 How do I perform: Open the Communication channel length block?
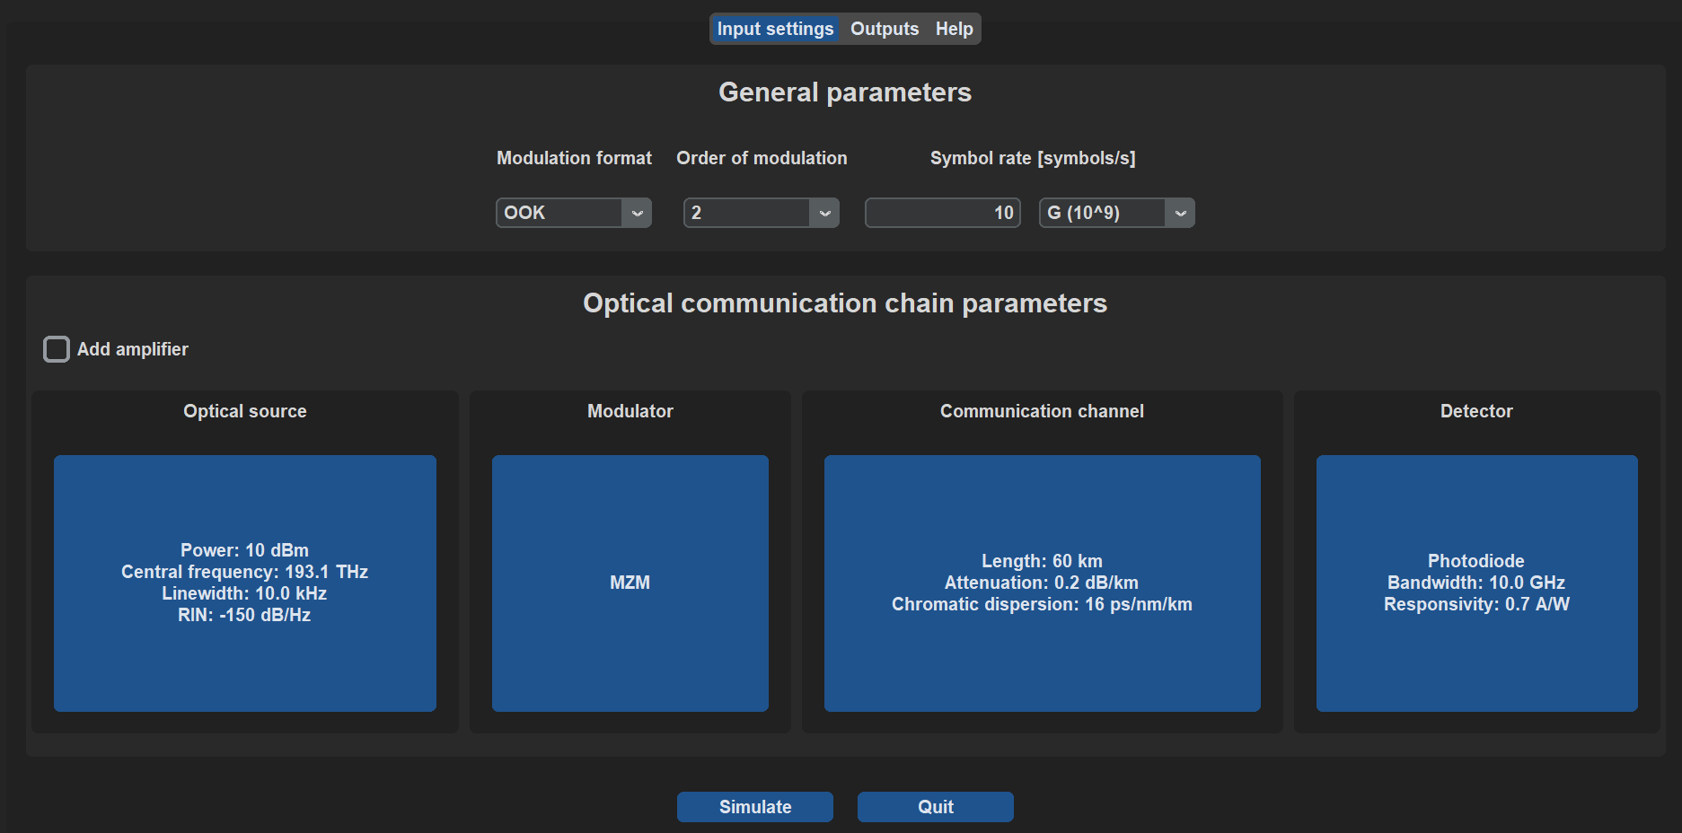[1042, 583]
